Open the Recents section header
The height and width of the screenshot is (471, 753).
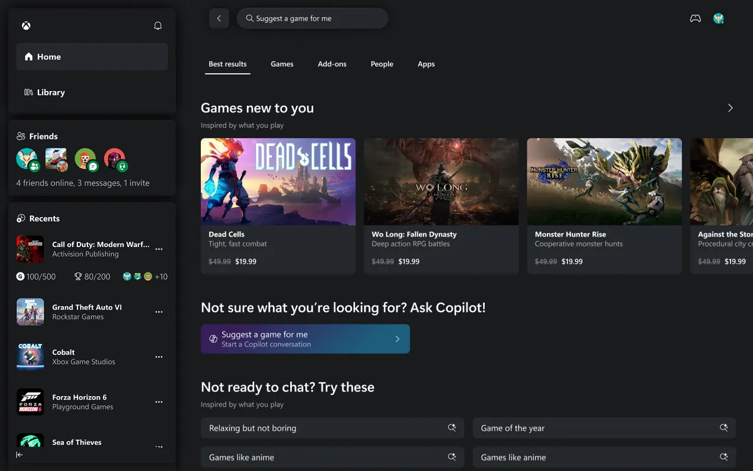click(x=38, y=219)
